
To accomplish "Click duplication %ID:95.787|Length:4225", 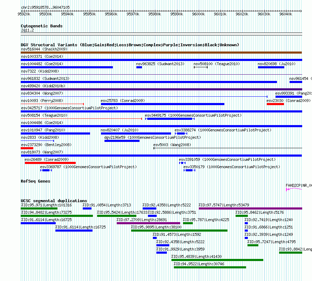I will point(206,220).
